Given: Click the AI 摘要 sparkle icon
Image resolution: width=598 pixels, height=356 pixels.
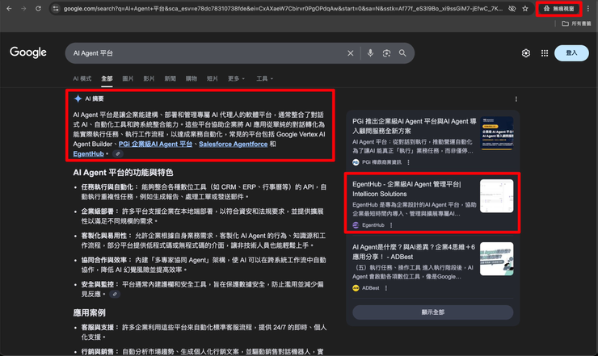Looking at the screenshot, I should pyautogui.click(x=78, y=98).
